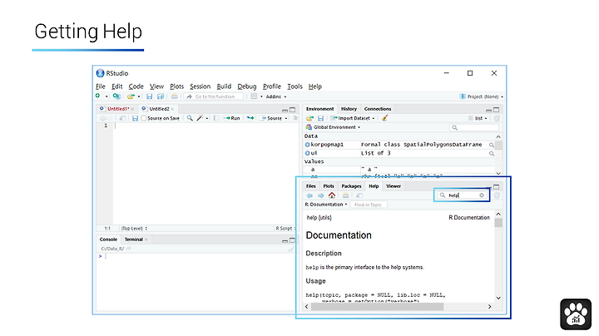Click the Help pane forward arrow

click(320, 195)
